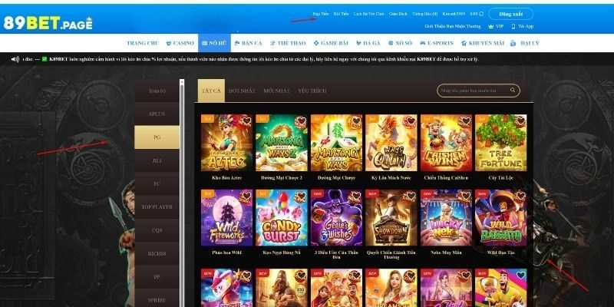Open the Nạp Tiền deposit link
Screen dimensions: 614x307
click(321, 14)
